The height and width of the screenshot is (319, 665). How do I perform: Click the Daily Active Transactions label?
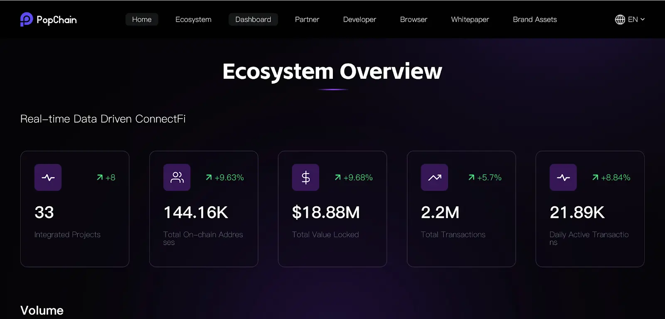pos(589,239)
